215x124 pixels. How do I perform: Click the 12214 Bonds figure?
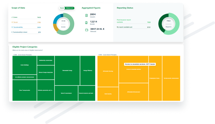(x=94, y=22)
